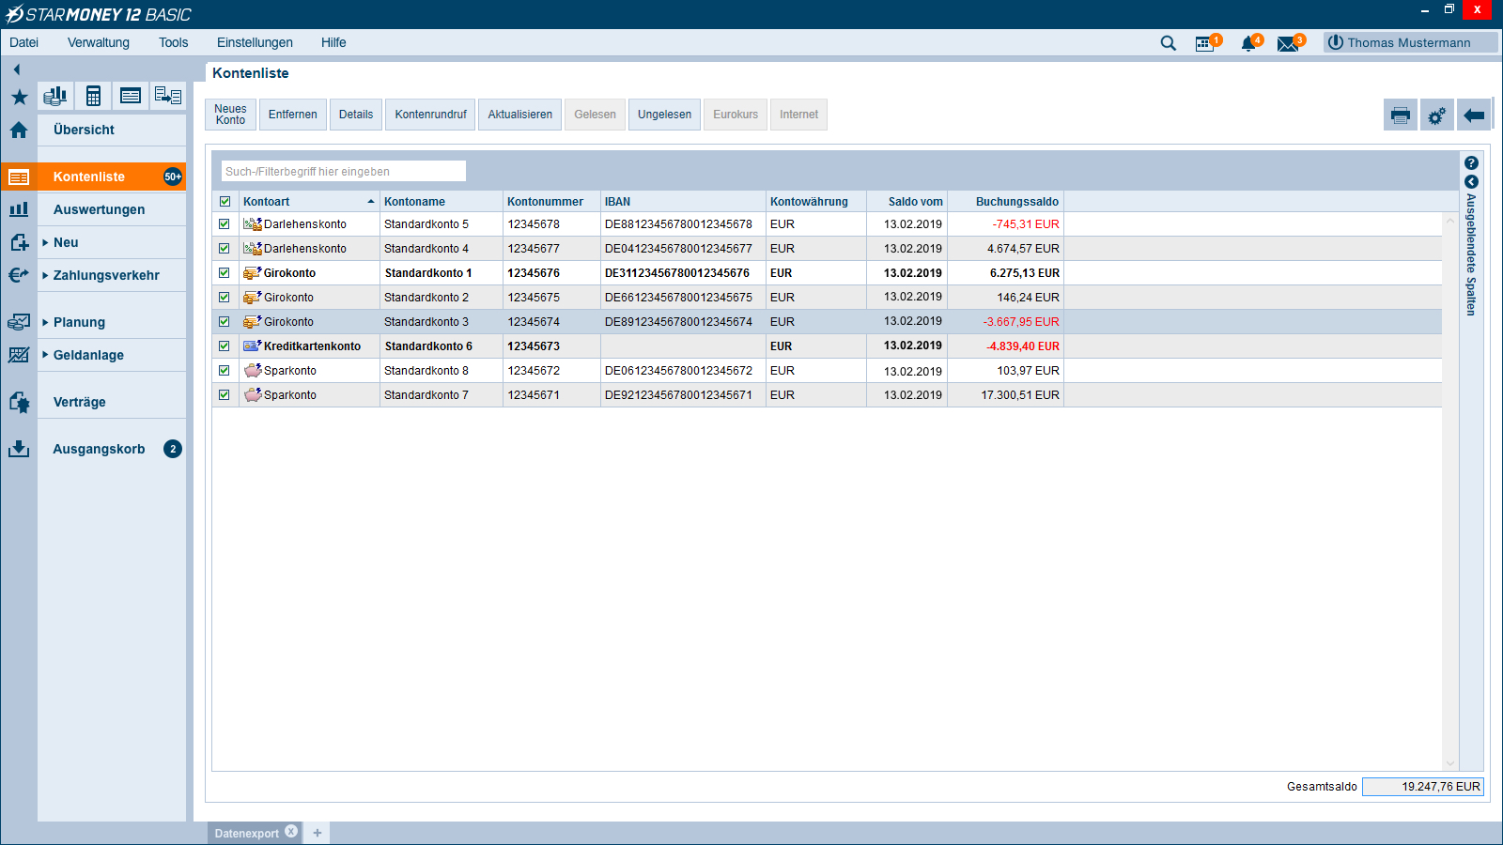Screen dimensions: 1503x845
Task: Click the Auswertungen bar chart icon
Action: pyautogui.click(x=19, y=209)
